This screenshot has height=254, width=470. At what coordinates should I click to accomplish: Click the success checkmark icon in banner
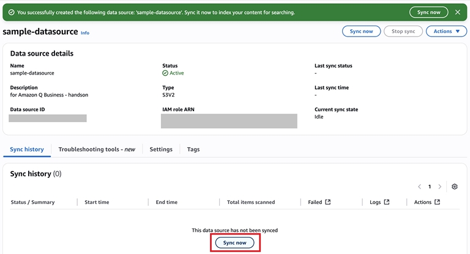coord(11,12)
